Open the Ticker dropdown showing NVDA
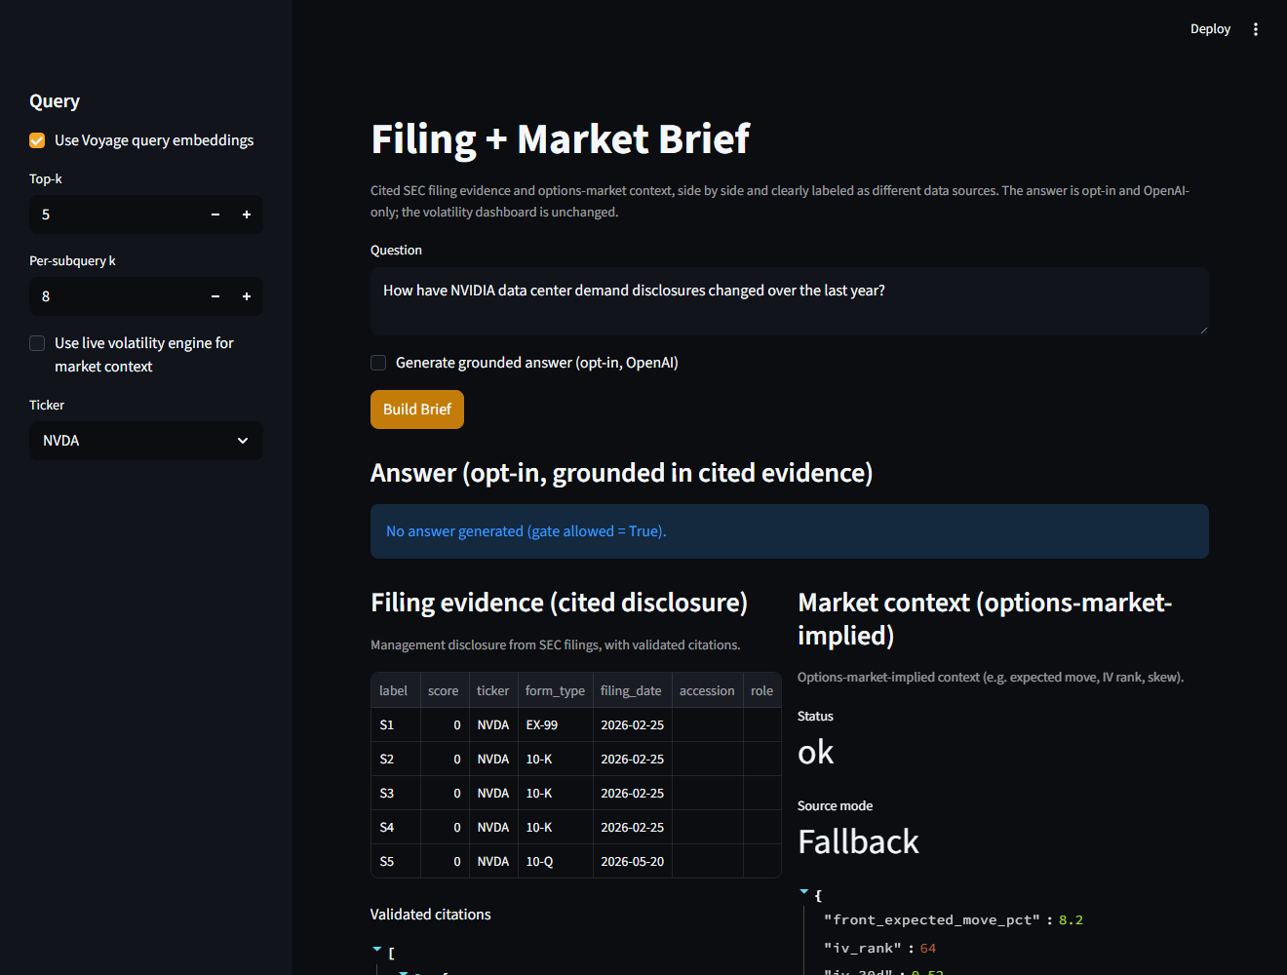Viewport: 1287px width, 975px height. [146, 441]
